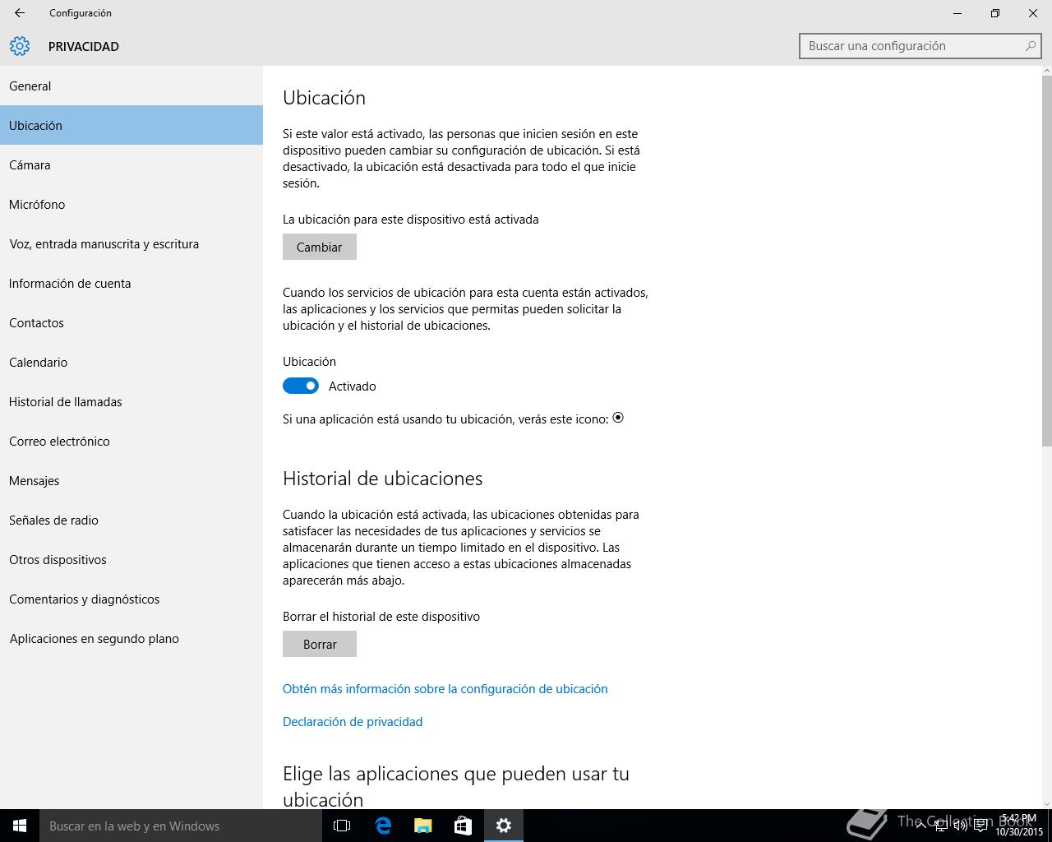Click the Activado toggle label
Viewport: 1052px width, 842px height.
tap(353, 386)
